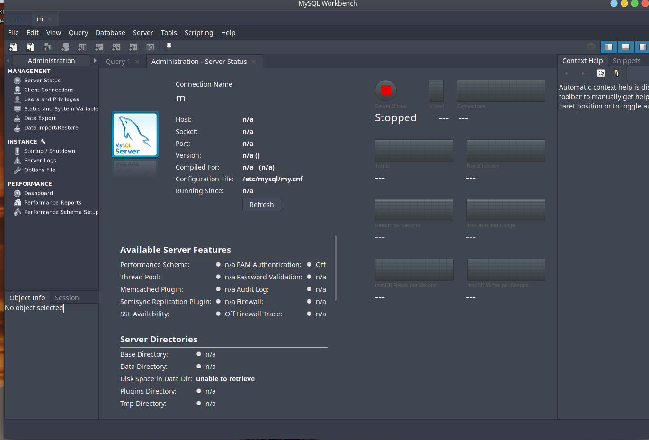Create a new SQL tab icon
Image resolution: width=649 pixels, height=440 pixels.
(x=13, y=47)
